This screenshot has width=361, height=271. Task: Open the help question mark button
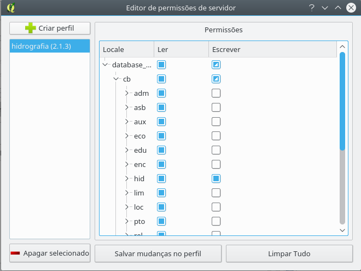[312, 8]
